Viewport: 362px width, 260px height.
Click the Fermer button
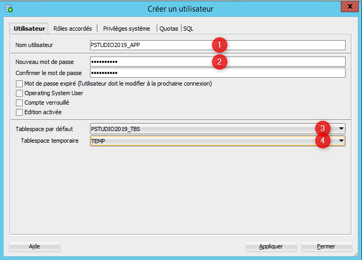(327, 246)
